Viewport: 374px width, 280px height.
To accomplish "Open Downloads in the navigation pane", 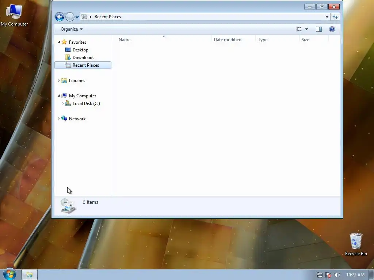I will [83, 57].
